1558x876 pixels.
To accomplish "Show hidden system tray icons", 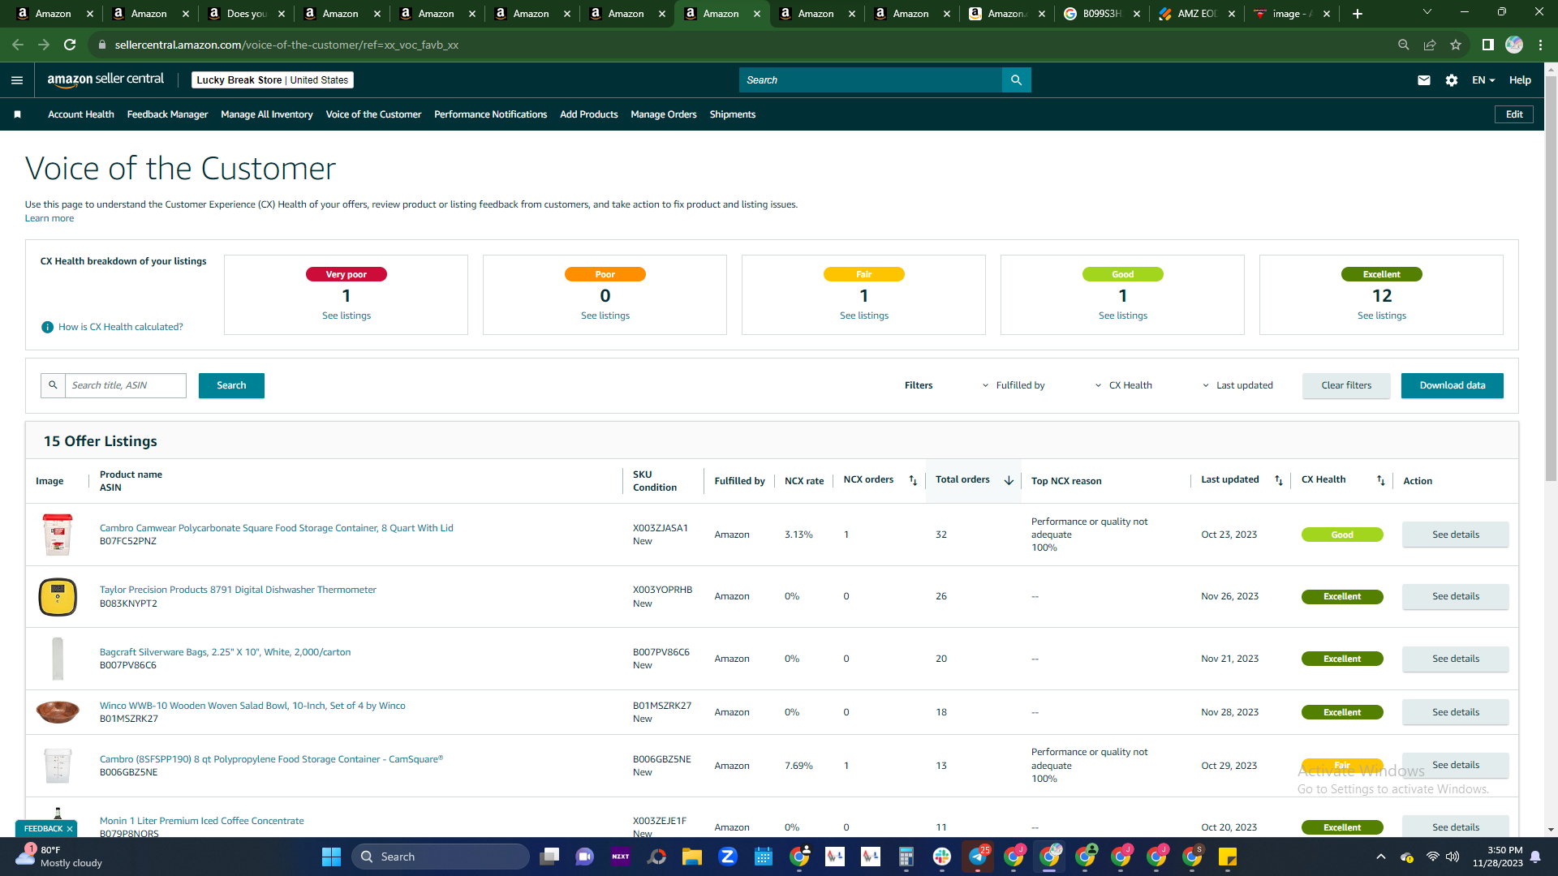I will tap(1380, 857).
